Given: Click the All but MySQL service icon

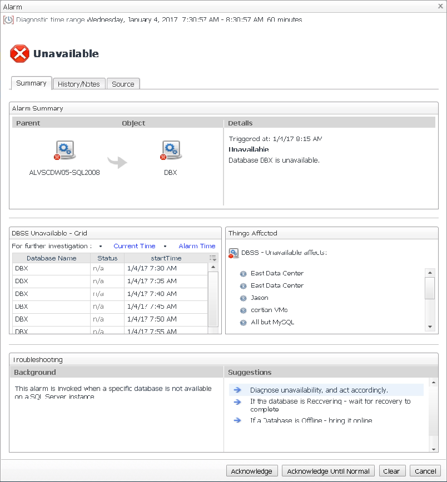Looking at the screenshot, I should click(243, 323).
